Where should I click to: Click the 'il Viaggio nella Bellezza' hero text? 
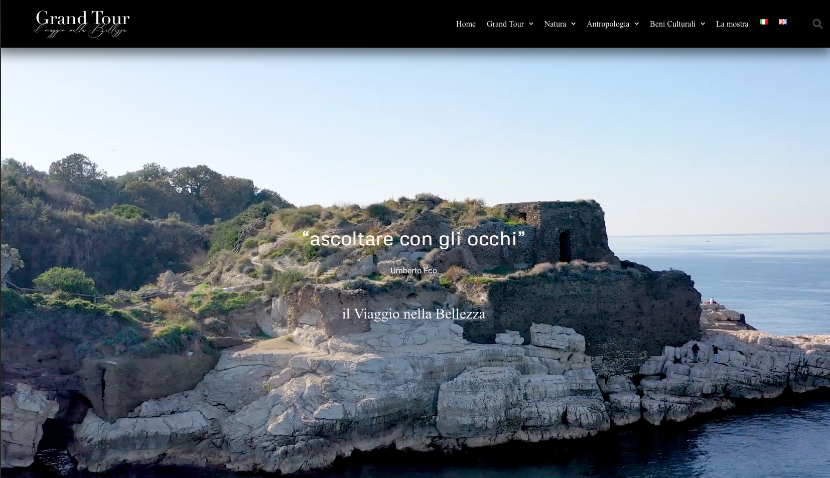pos(413,314)
